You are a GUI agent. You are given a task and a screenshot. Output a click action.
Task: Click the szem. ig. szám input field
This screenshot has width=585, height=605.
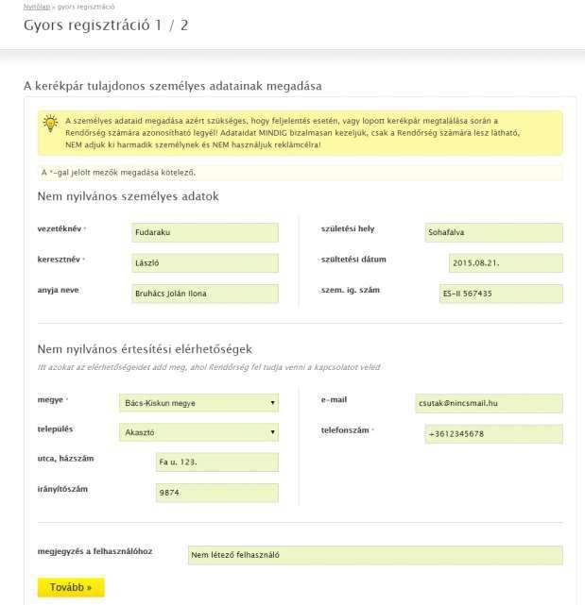(501, 294)
